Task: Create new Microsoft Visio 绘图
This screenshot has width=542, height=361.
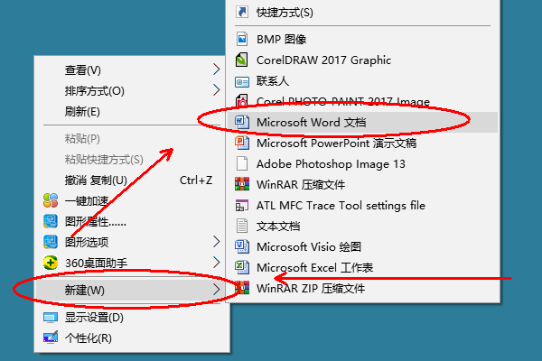Action: 362,246
